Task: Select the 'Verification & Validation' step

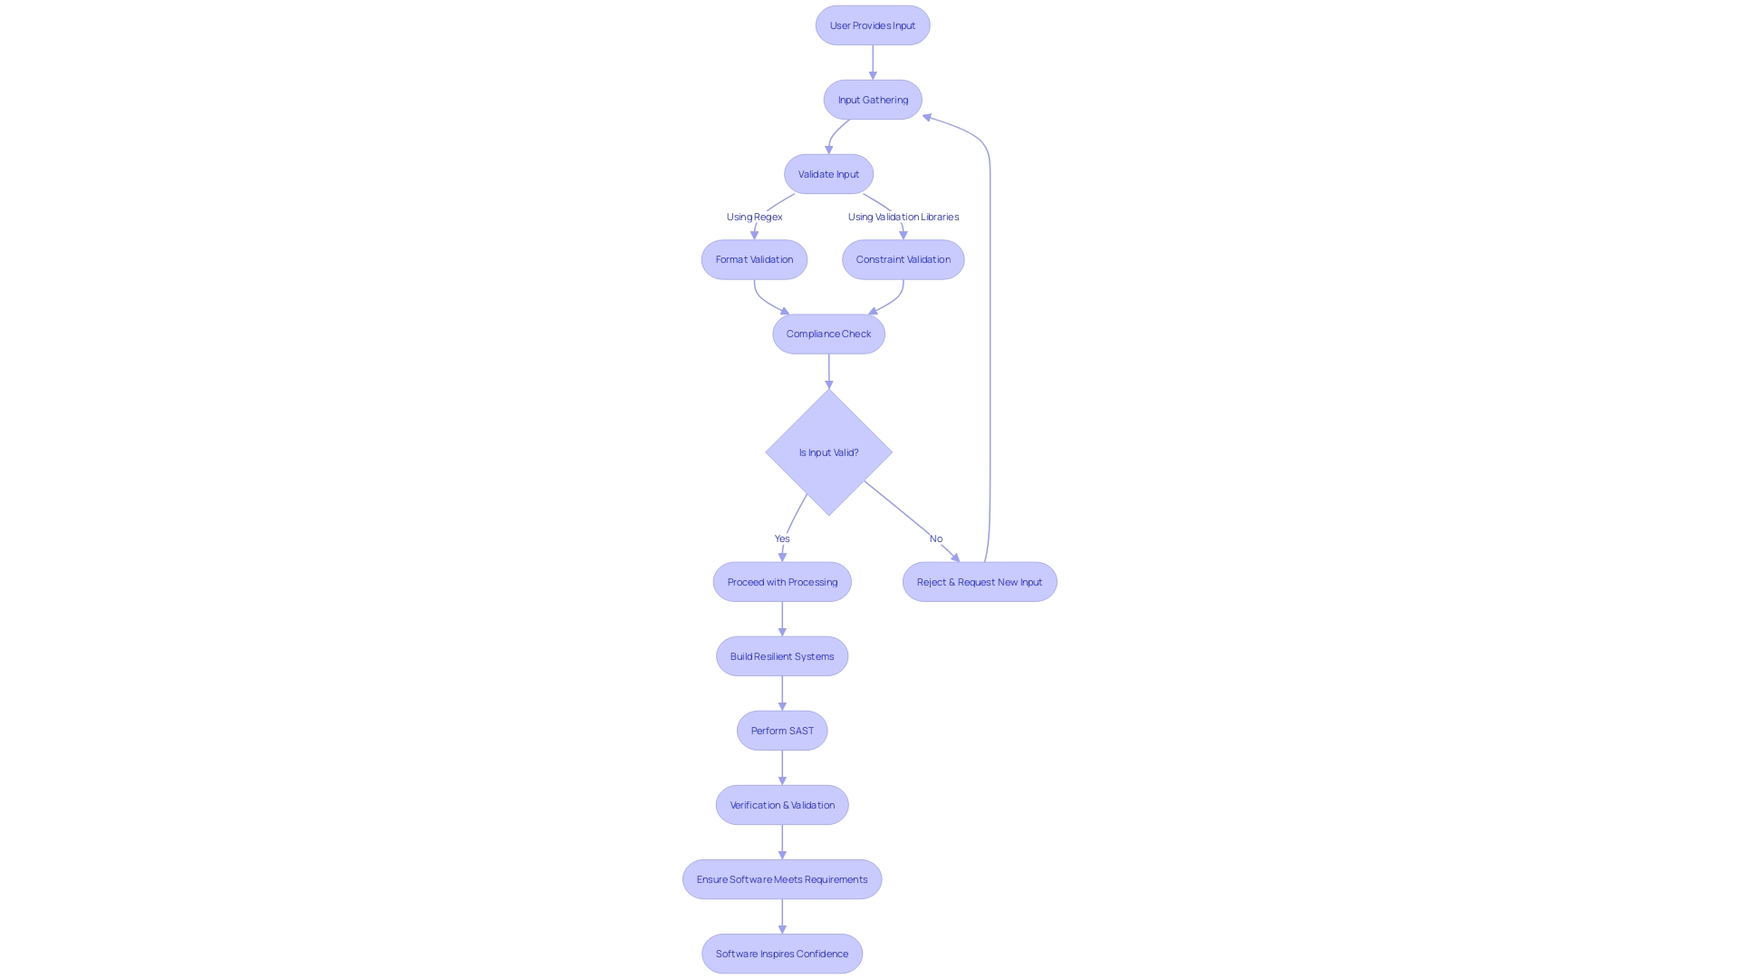Action: (x=781, y=804)
